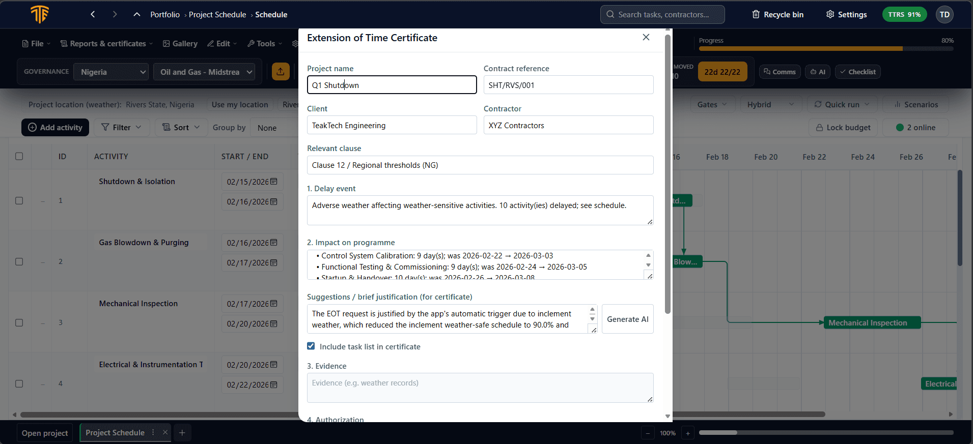Switch to the Project Schedule tab
The height and width of the screenshot is (444, 973).
(115, 433)
